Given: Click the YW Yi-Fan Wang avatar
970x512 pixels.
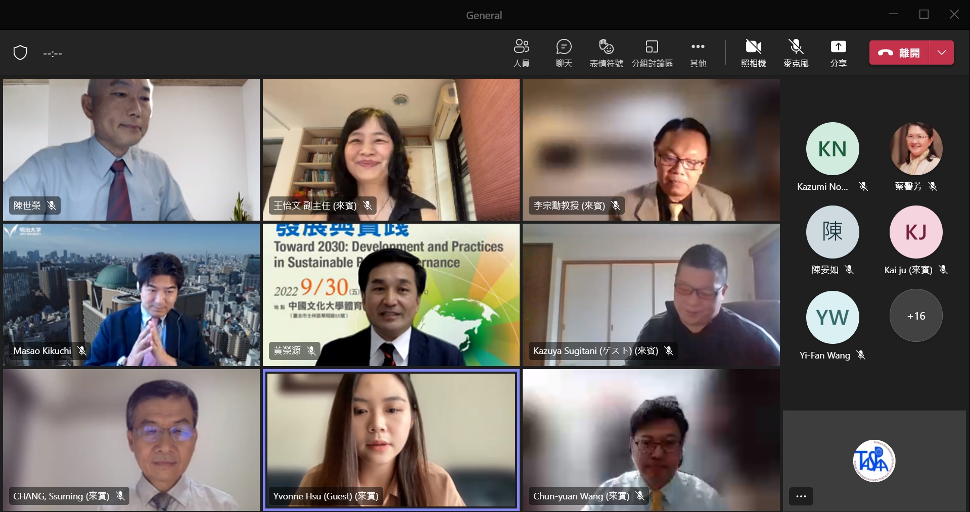Looking at the screenshot, I should [x=832, y=318].
